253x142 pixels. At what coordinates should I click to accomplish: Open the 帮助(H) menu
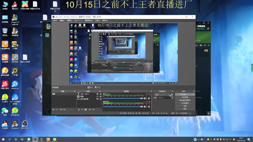[105, 21]
